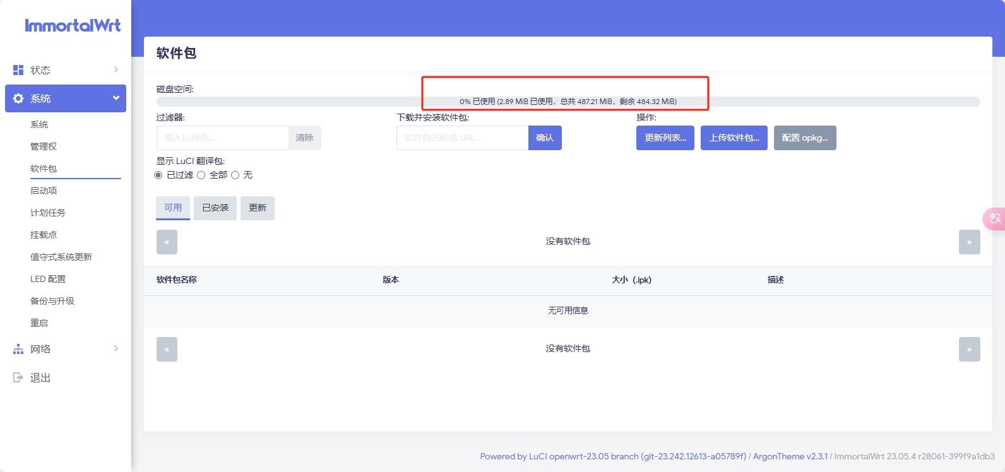Switch to the 可用 tab
This screenshot has height=472, width=1005.
tap(173, 208)
